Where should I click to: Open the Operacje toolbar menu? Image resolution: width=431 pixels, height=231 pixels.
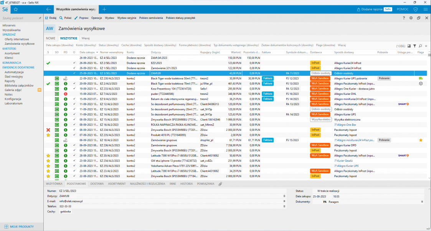96,18
